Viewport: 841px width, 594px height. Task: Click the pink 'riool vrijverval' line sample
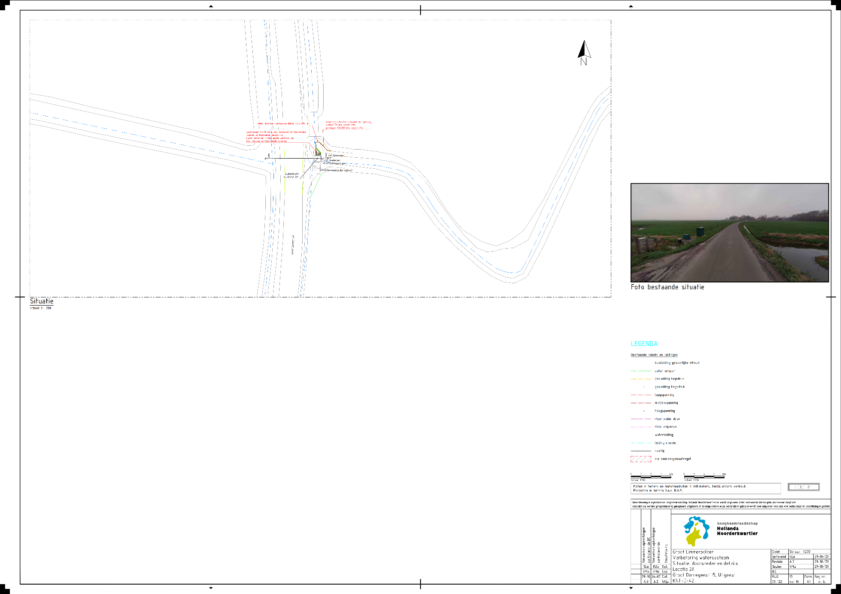pos(641,427)
